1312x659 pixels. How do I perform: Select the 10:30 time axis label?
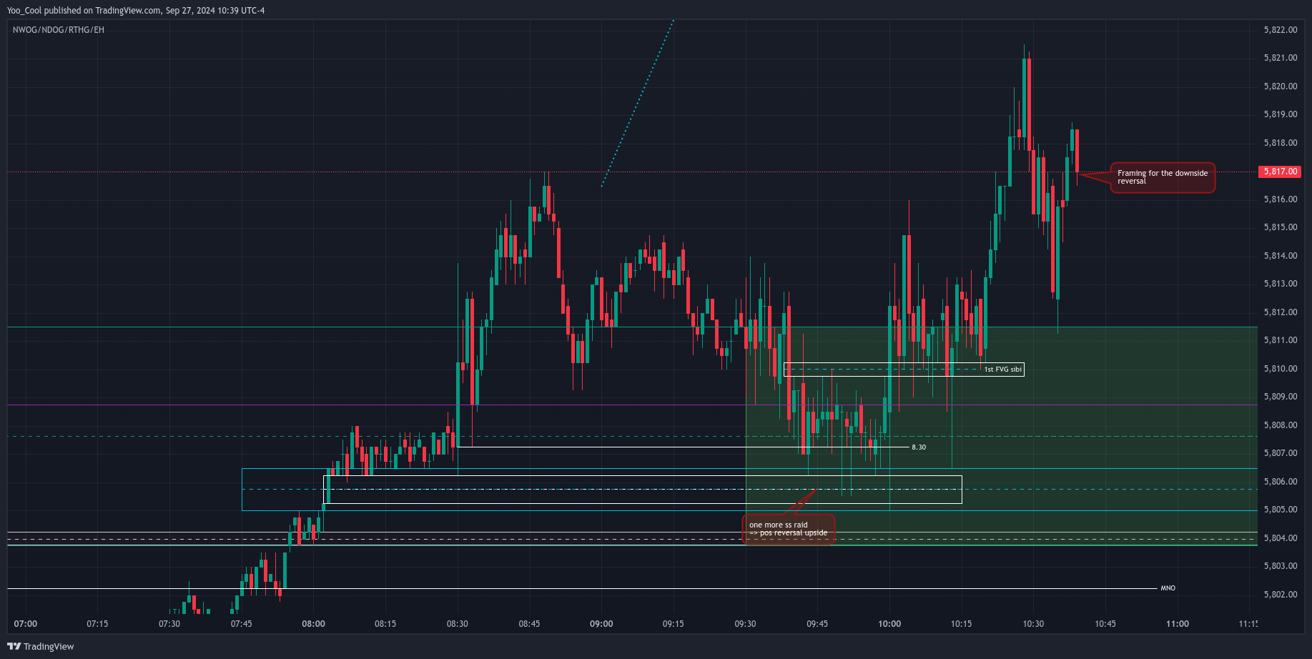(1033, 624)
